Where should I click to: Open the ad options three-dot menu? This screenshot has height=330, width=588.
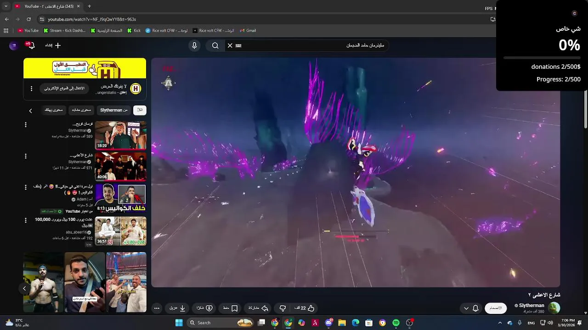[x=31, y=88]
